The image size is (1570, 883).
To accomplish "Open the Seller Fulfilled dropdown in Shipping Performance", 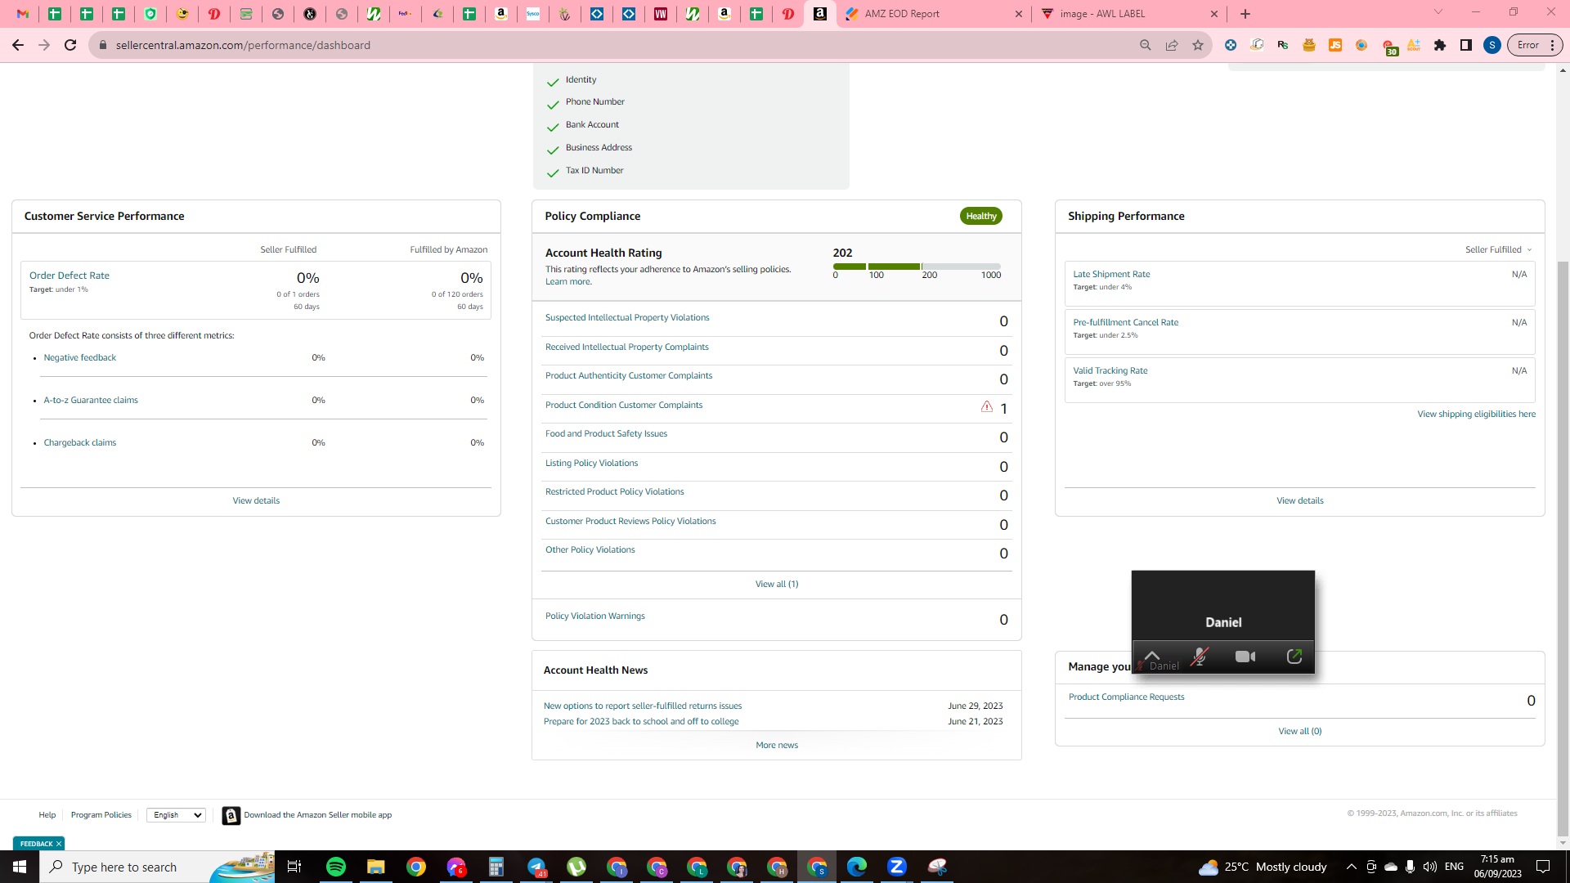I will click(1498, 249).
